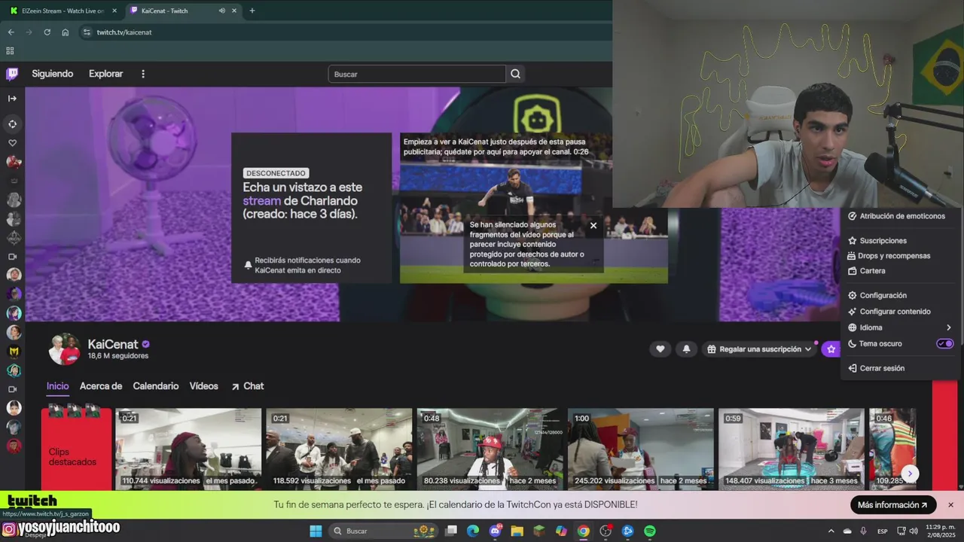Open the three-dots menu beside Explorar
This screenshot has height=542, width=964.
[x=143, y=74]
